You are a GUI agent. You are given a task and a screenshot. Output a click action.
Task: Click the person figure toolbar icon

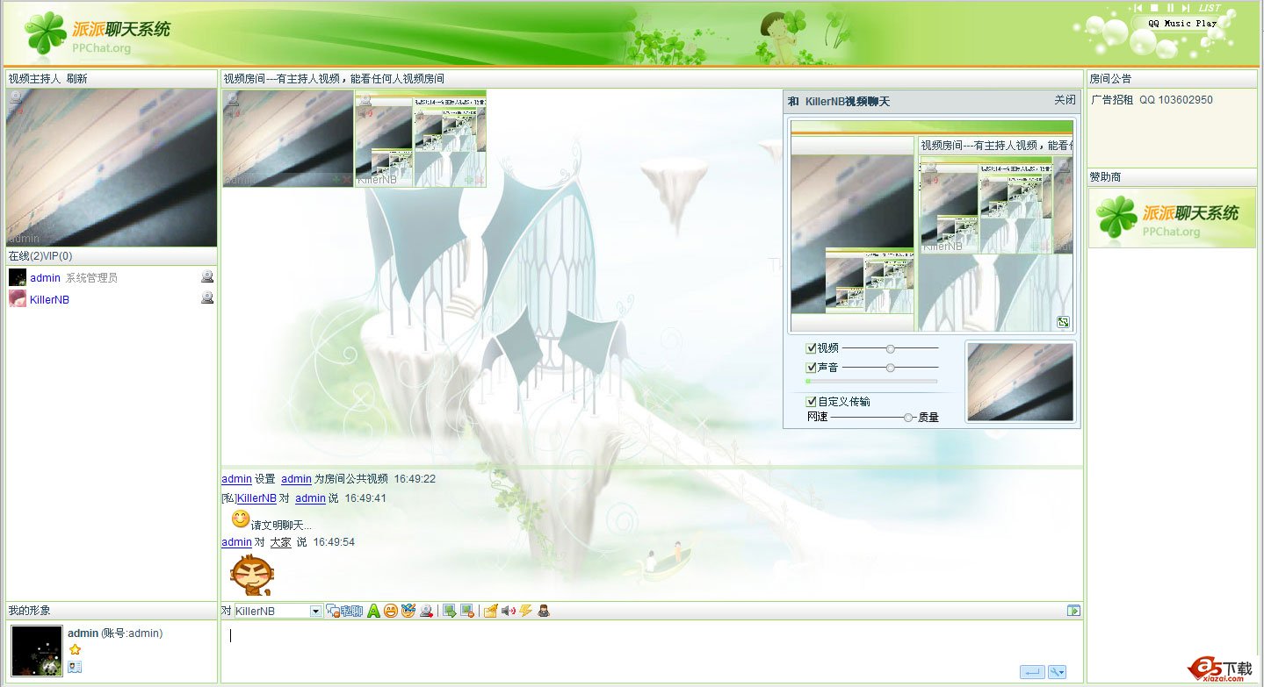[x=544, y=611]
